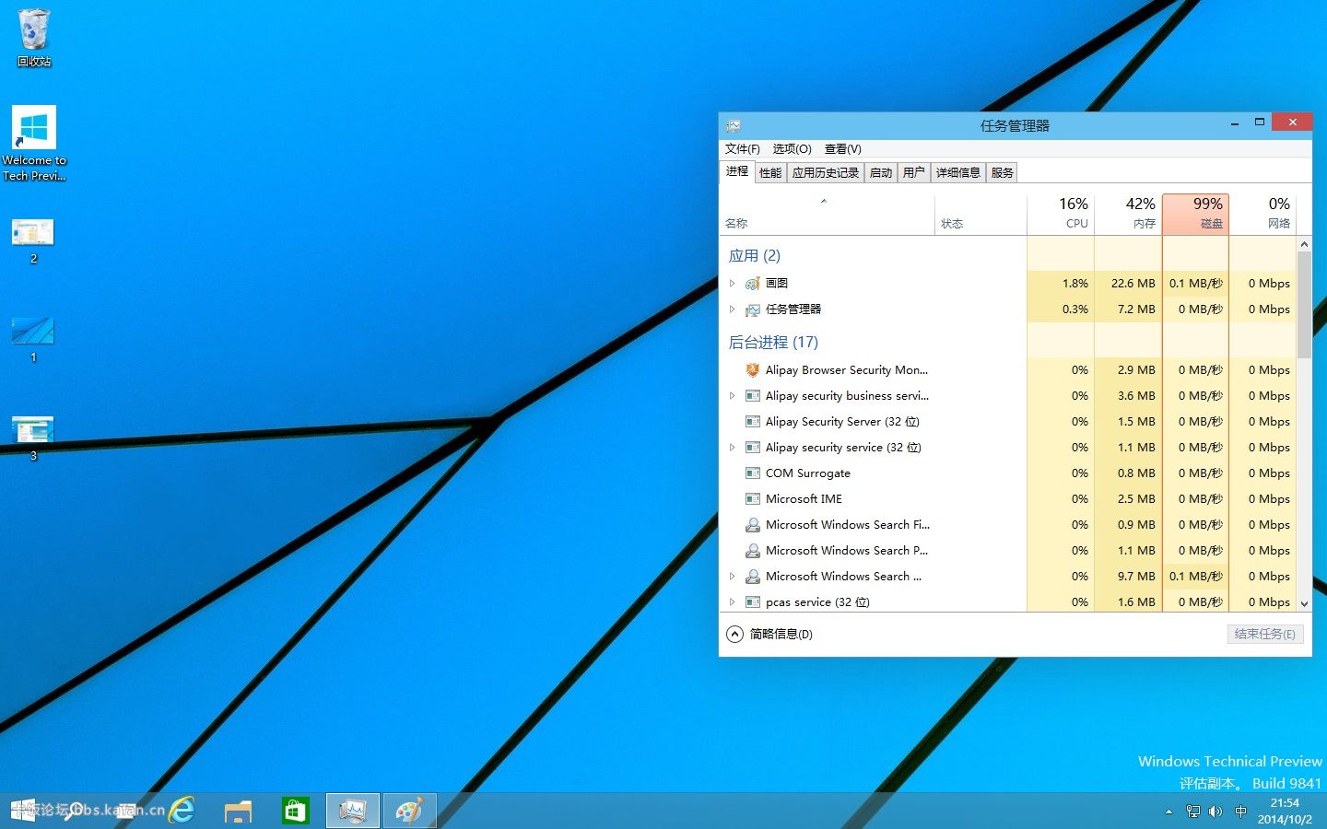The width and height of the screenshot is (1327, 829).
Task: Expand the pcas service (32 位) row
Action: pos(733,601)
